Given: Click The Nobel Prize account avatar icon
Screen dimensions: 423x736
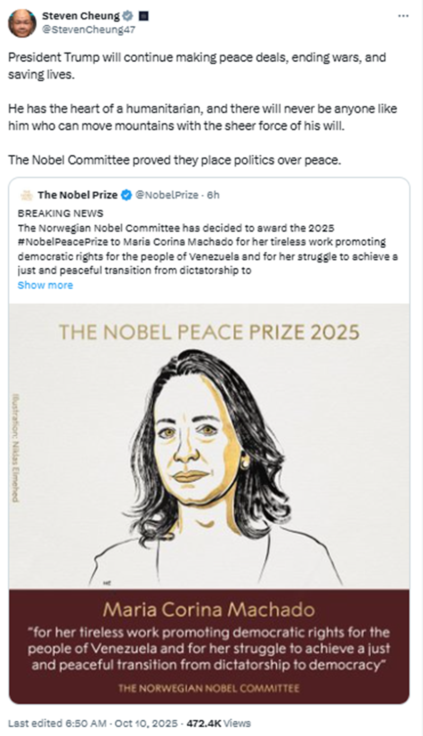Looking at the screenshot, I should point(26,195).
